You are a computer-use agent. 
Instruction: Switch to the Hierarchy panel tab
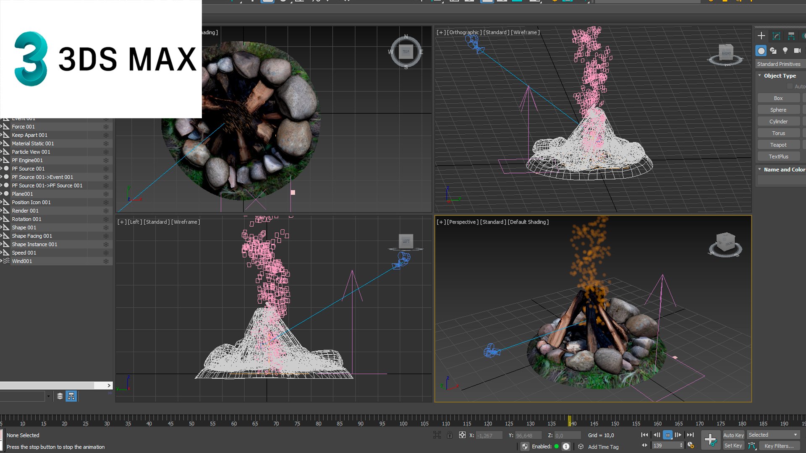coord(791,36)
